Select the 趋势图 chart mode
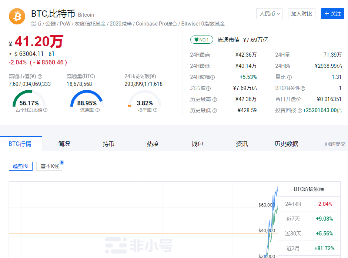348x258 pixels. coord(20,166)
